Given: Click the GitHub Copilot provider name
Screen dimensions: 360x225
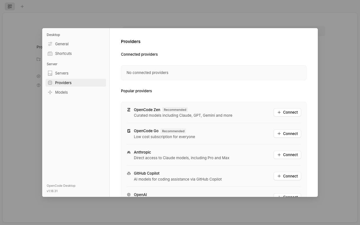Looking at the screenshot, I should coord(147,173).
